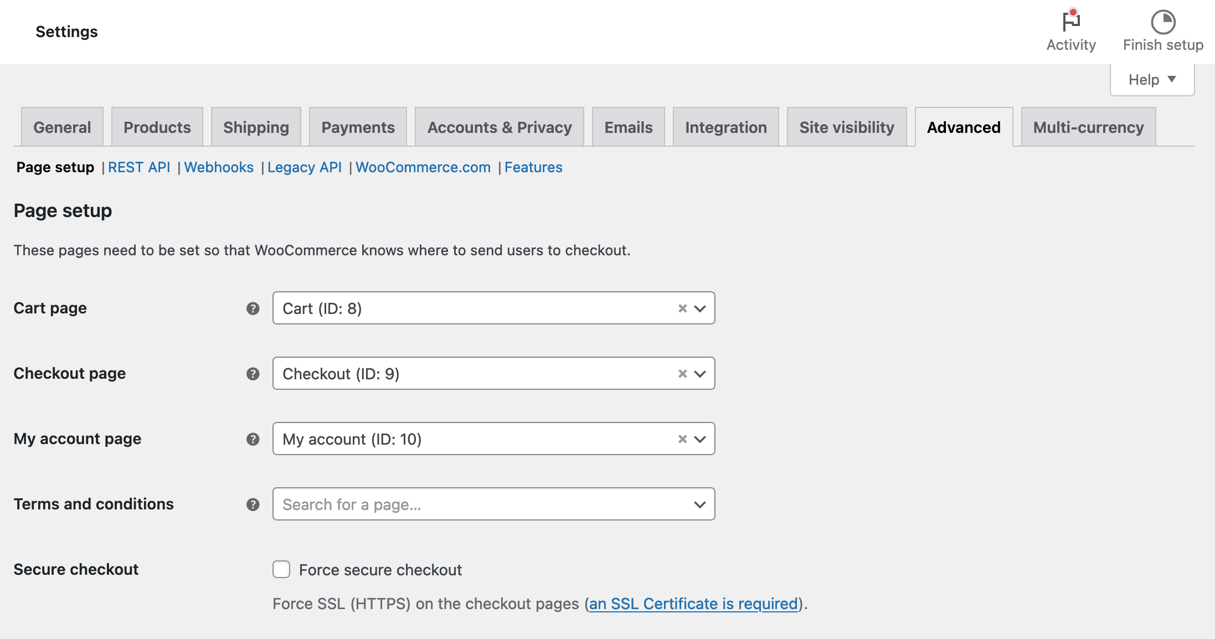Viewport: 1215px width, 639px height.
Task: Open the Terms and conditions page dropdown
Action: pyautogui.click(x=700, y=504)
